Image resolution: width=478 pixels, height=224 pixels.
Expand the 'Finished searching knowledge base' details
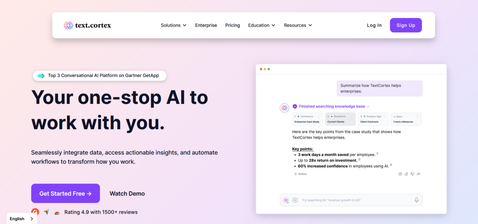368,106
